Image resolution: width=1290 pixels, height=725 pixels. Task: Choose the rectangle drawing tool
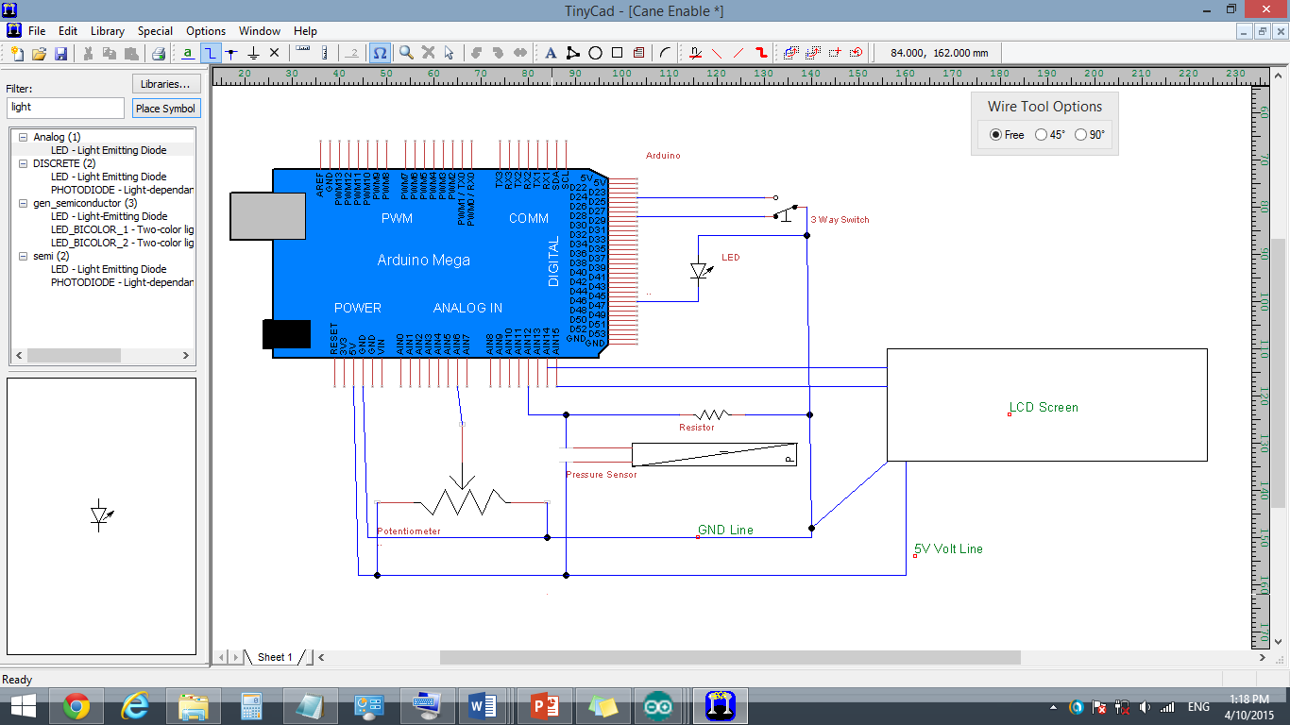pyautogui.click(x=617, y=53)
